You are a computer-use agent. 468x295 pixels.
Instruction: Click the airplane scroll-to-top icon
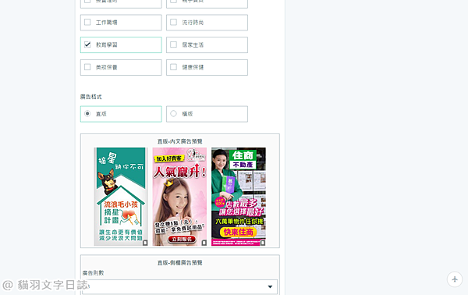[x=455, y=279]
